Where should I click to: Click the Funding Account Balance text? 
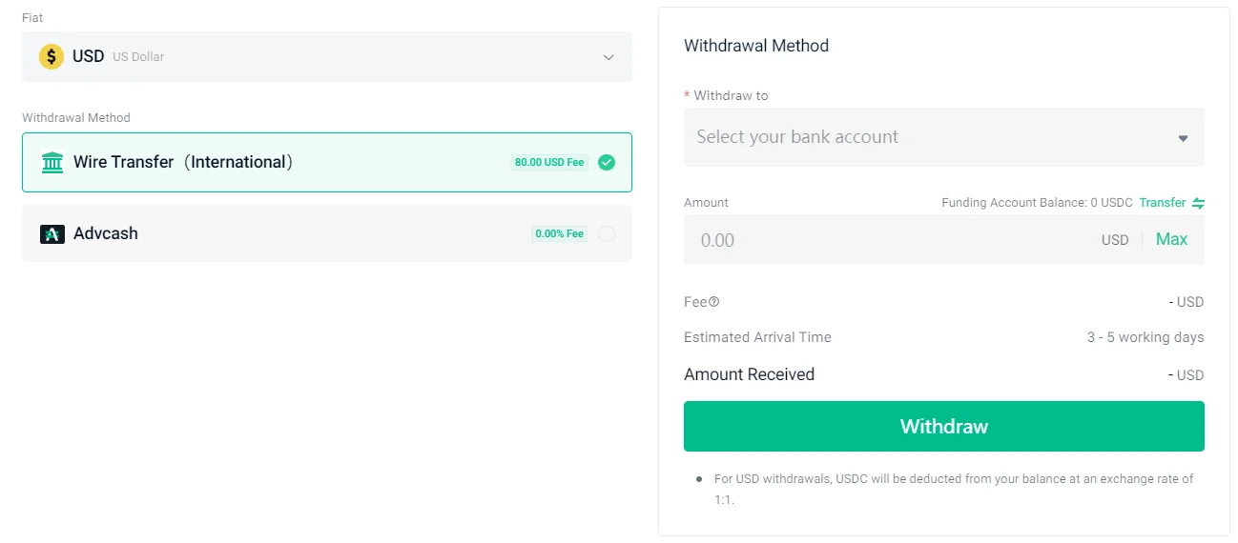1037,203
